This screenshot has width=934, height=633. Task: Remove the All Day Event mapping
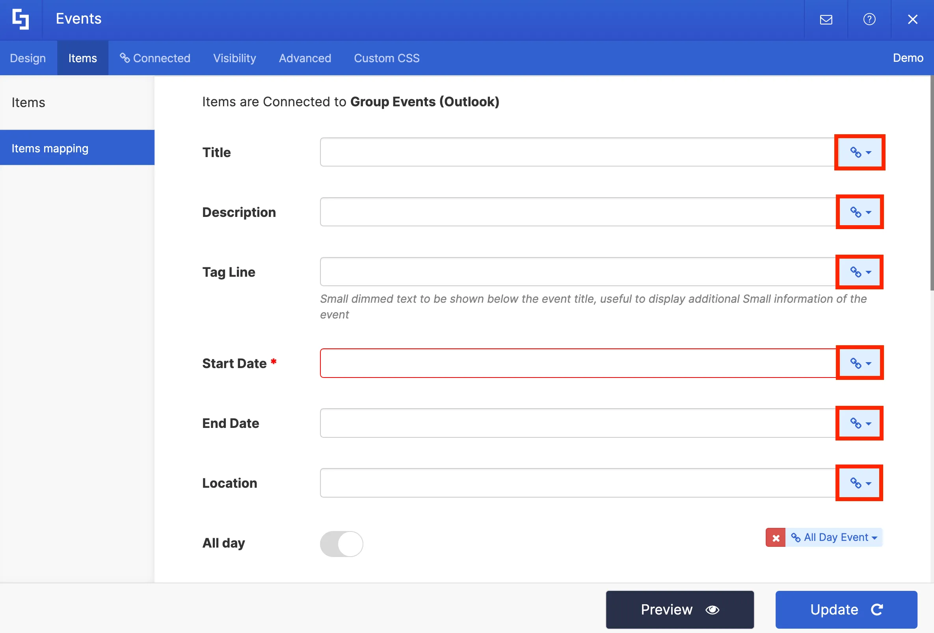point(776,537)
